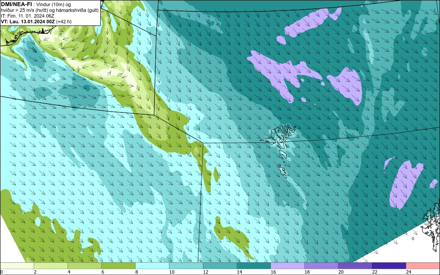This screenshot has width=440, height=275.
Task: Click the legend scale number "22"
Action: click(374, 272)
